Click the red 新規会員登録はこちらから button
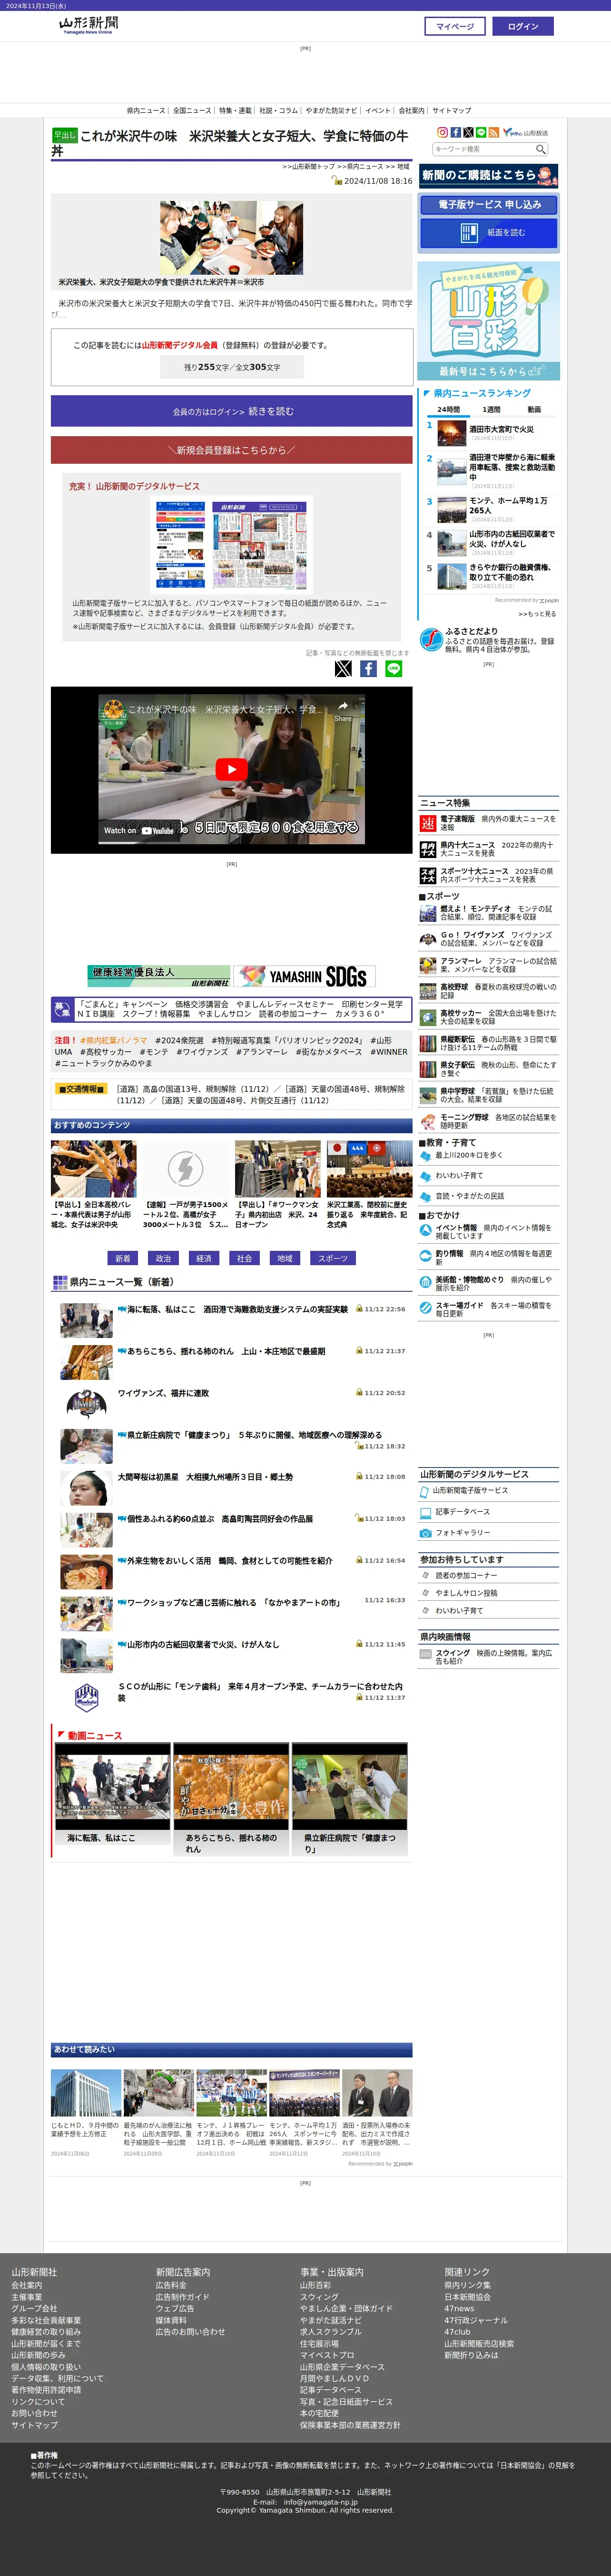The image size is (611, 2576). 232,450
